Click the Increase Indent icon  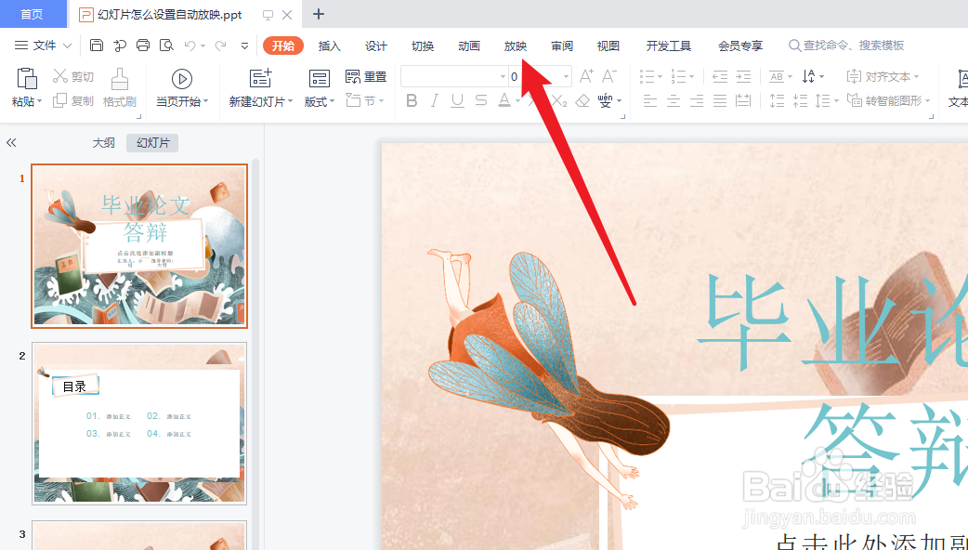(x=743, y=76)
